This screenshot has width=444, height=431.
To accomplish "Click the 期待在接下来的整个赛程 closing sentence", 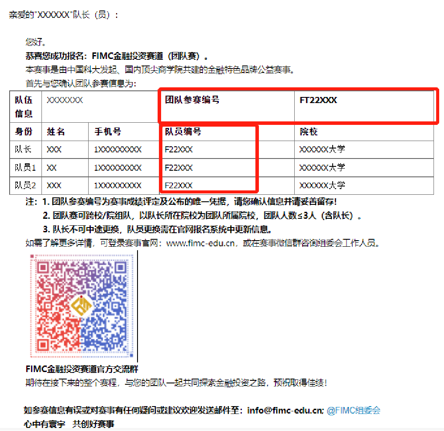I will [176, 383].
